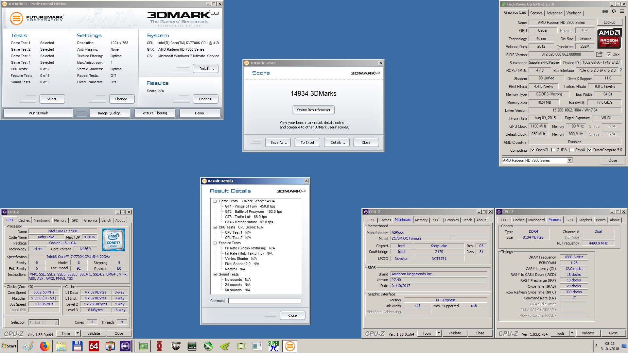Toggle the CUDA checkbox
Screen dimensions: 628x353
553,150
